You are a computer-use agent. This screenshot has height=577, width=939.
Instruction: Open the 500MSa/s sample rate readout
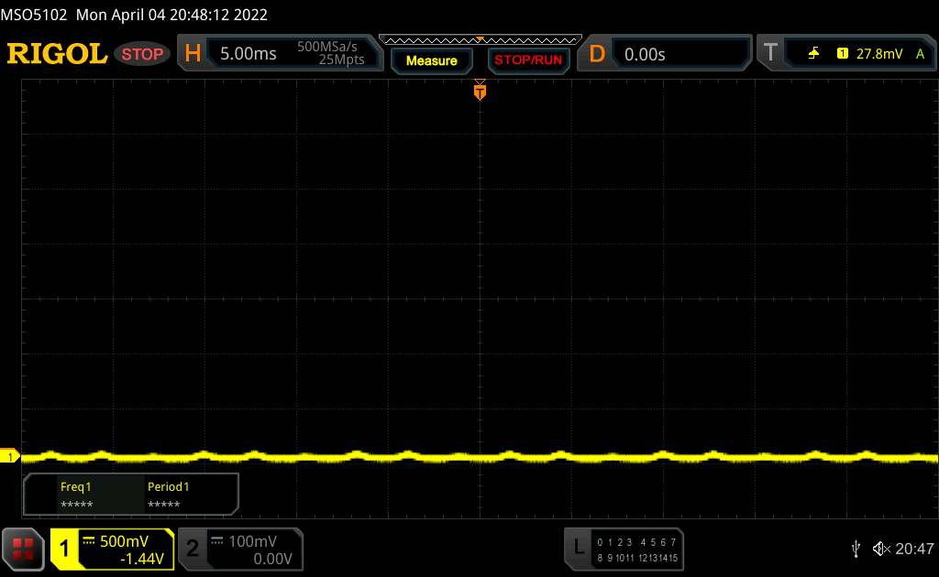click(327, 47)
